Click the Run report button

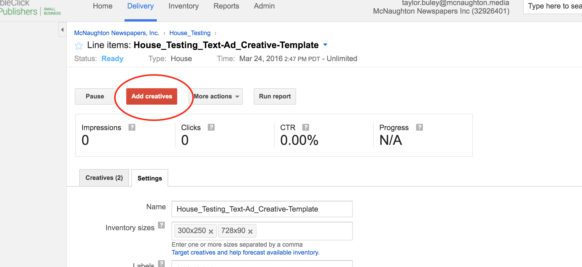[275, 96]
